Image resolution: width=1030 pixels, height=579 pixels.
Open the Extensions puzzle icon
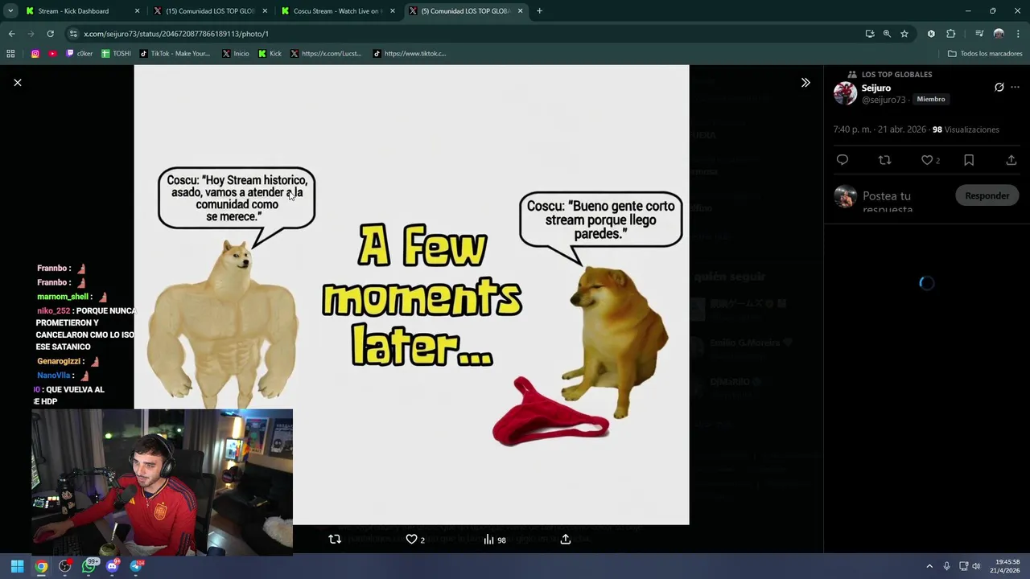pos(950,34)
